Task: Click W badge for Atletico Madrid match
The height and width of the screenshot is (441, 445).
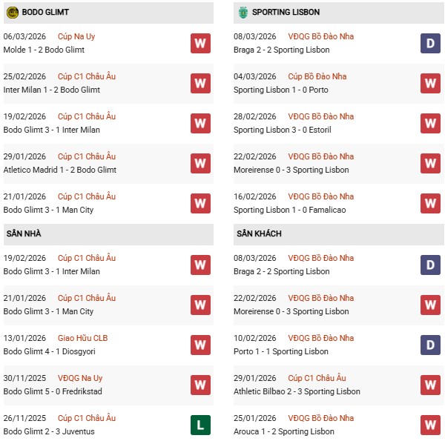Action: [200, 163]
